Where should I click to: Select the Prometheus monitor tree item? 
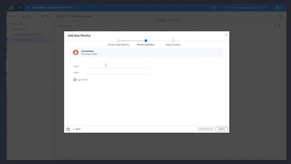(x=24, y=40)
